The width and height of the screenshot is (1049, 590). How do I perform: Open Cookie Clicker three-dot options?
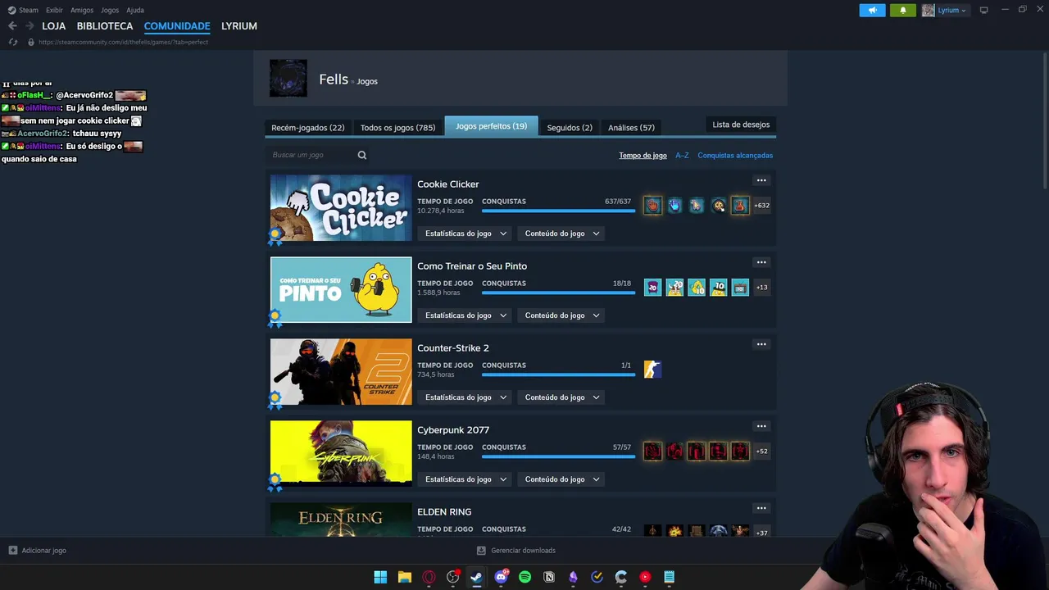761,180
